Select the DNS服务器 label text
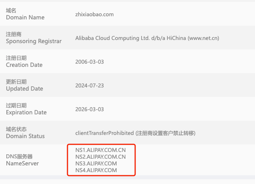255x184 pixels. [x=19, y=156]
